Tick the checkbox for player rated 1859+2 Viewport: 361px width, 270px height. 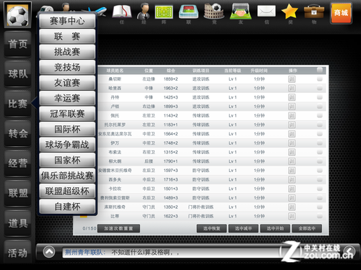click(x=320, y=79)
